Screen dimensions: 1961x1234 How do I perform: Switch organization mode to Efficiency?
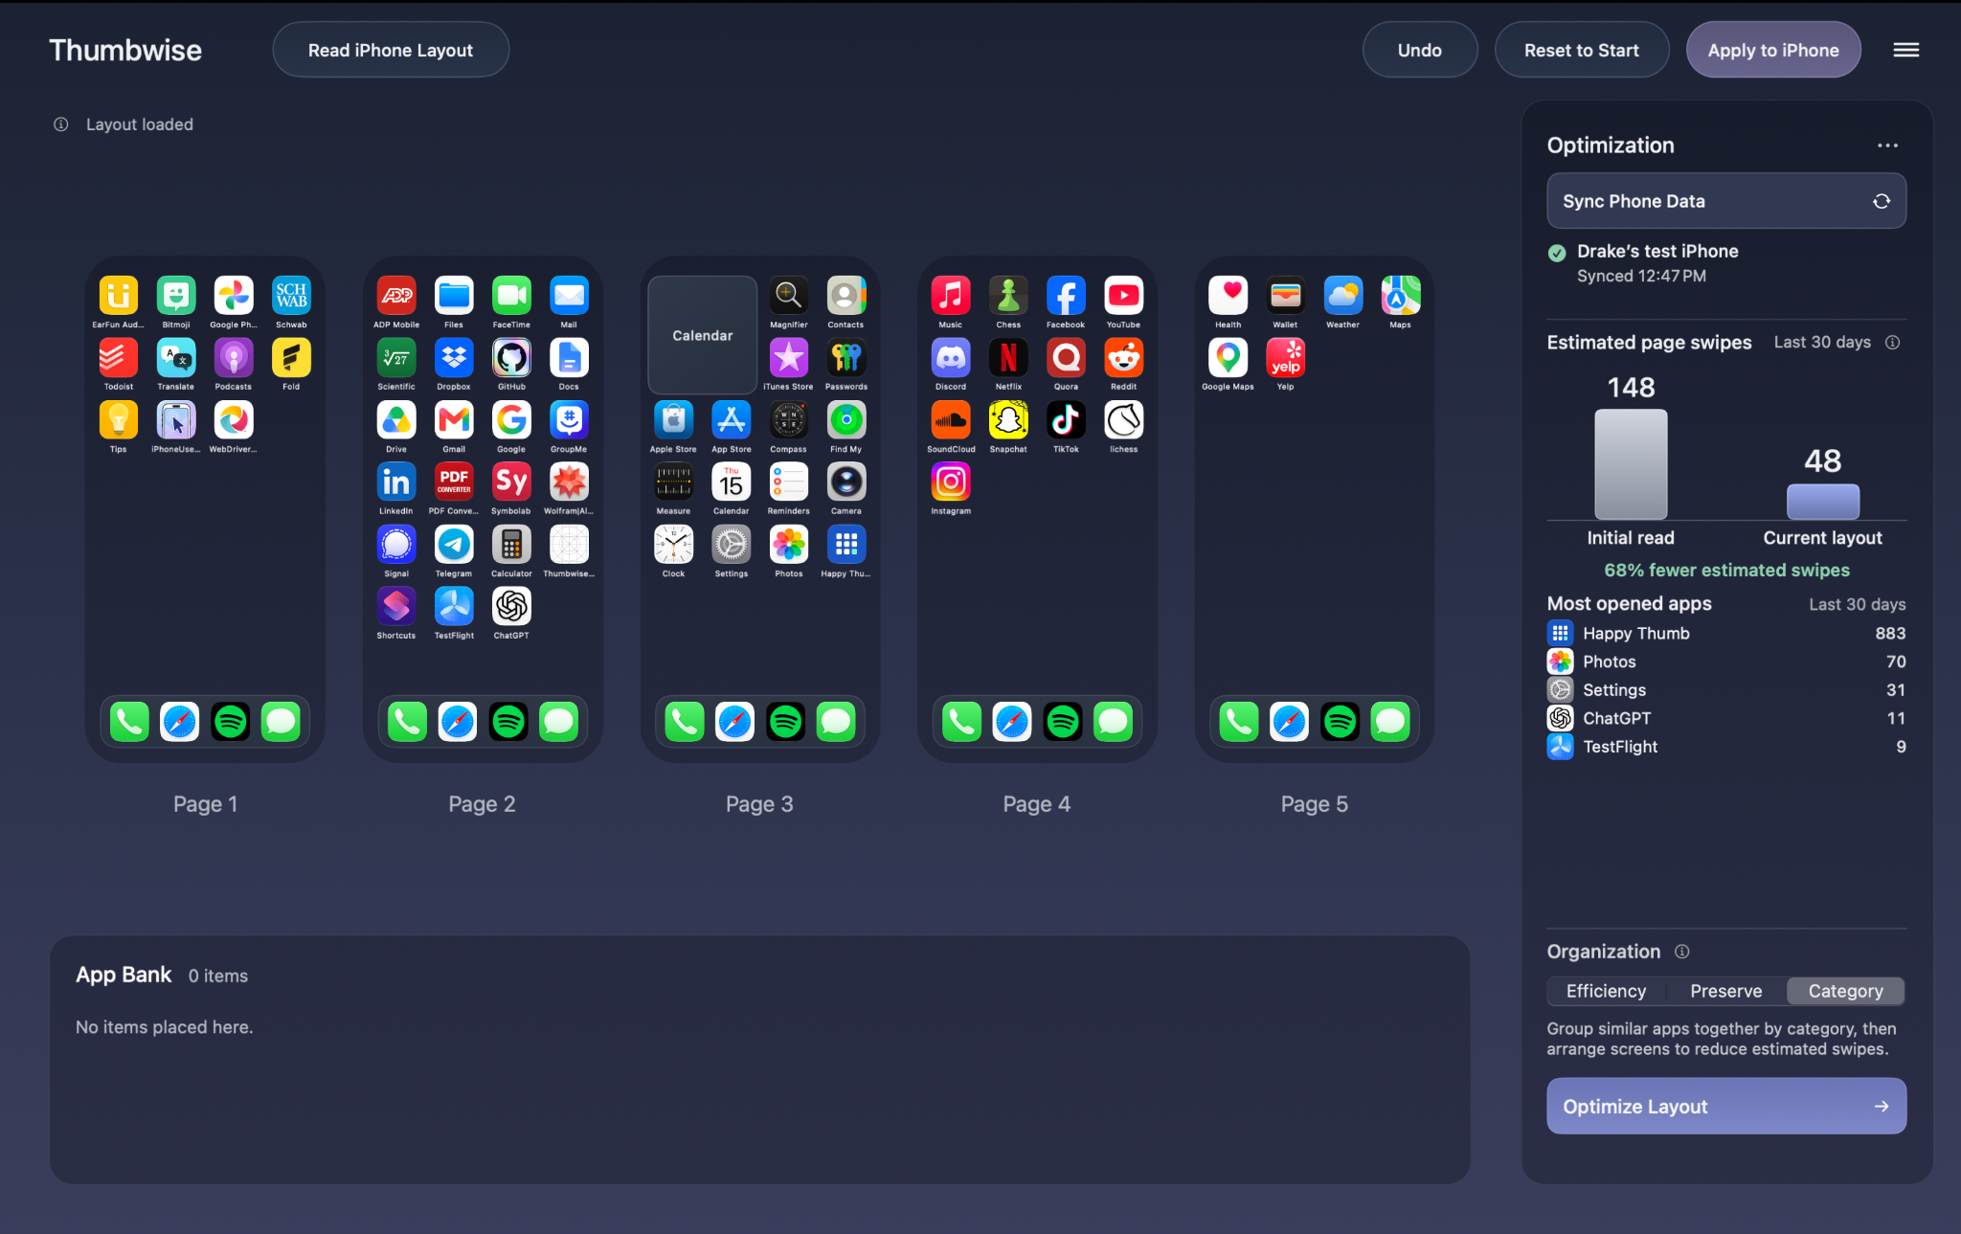tap(1607, 991)
